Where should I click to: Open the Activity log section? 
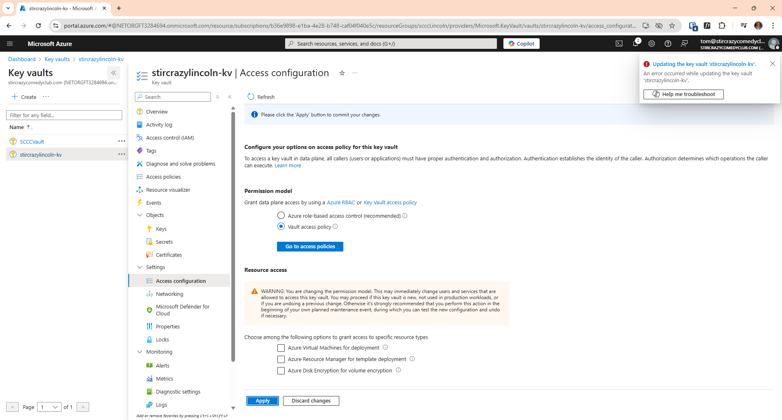[159, 125]
